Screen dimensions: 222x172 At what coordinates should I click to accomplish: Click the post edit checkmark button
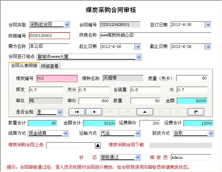(x=162, y=112)
